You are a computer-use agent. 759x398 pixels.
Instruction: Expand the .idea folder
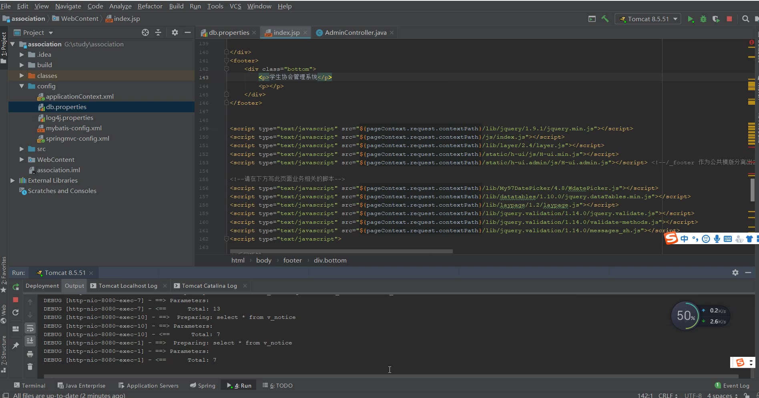click(22, 54)
